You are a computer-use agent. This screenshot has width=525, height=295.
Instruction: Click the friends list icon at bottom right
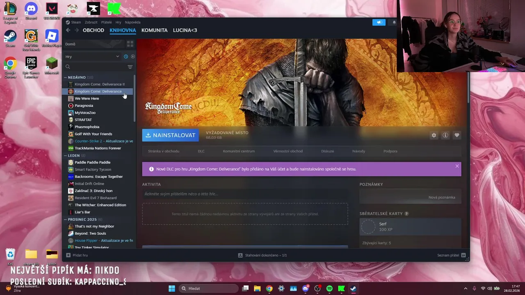click(463, 255)
